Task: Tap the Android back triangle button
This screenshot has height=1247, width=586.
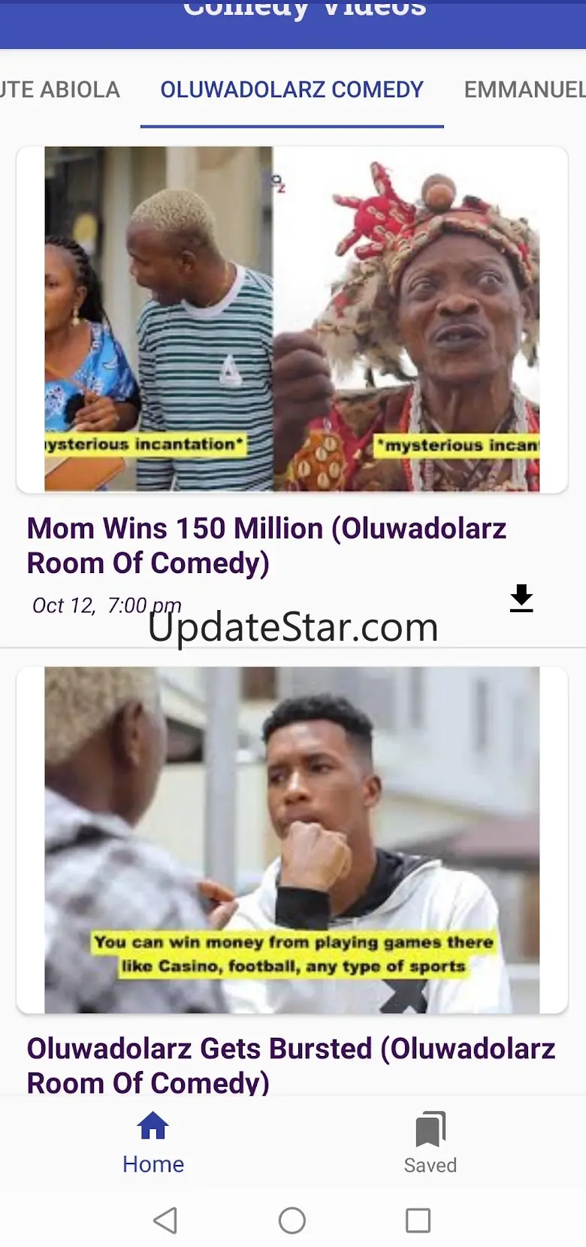Action: click(x=165, y=1220)
